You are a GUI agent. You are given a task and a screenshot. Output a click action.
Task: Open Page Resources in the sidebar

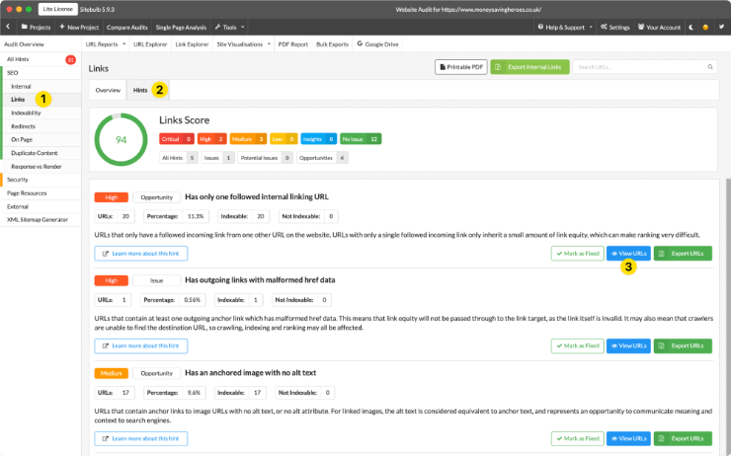coord(27,192)
